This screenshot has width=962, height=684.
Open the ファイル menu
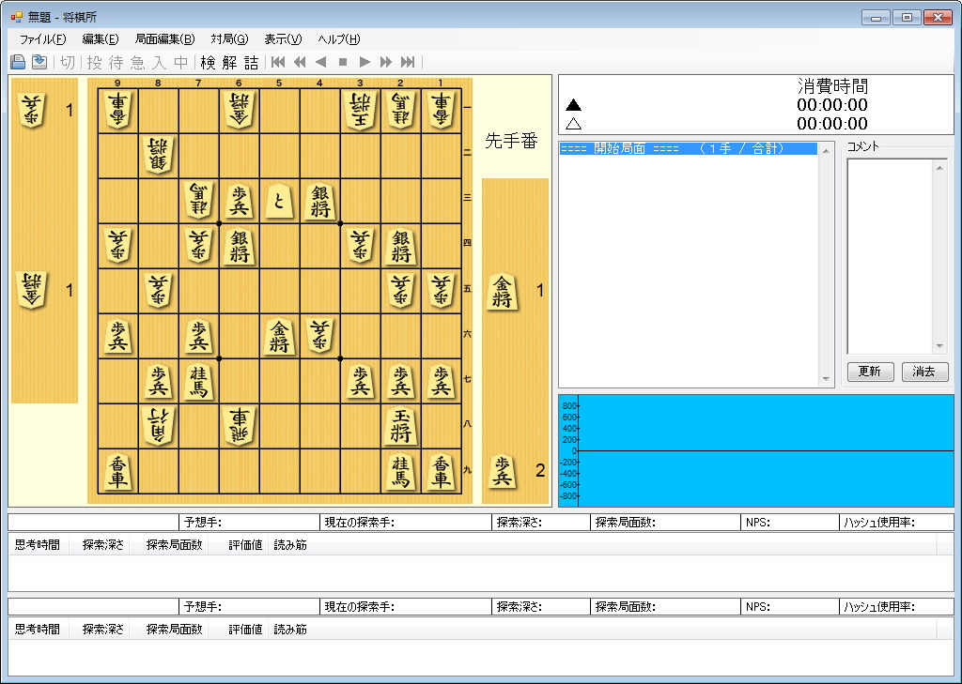click(x=42, y=38)
